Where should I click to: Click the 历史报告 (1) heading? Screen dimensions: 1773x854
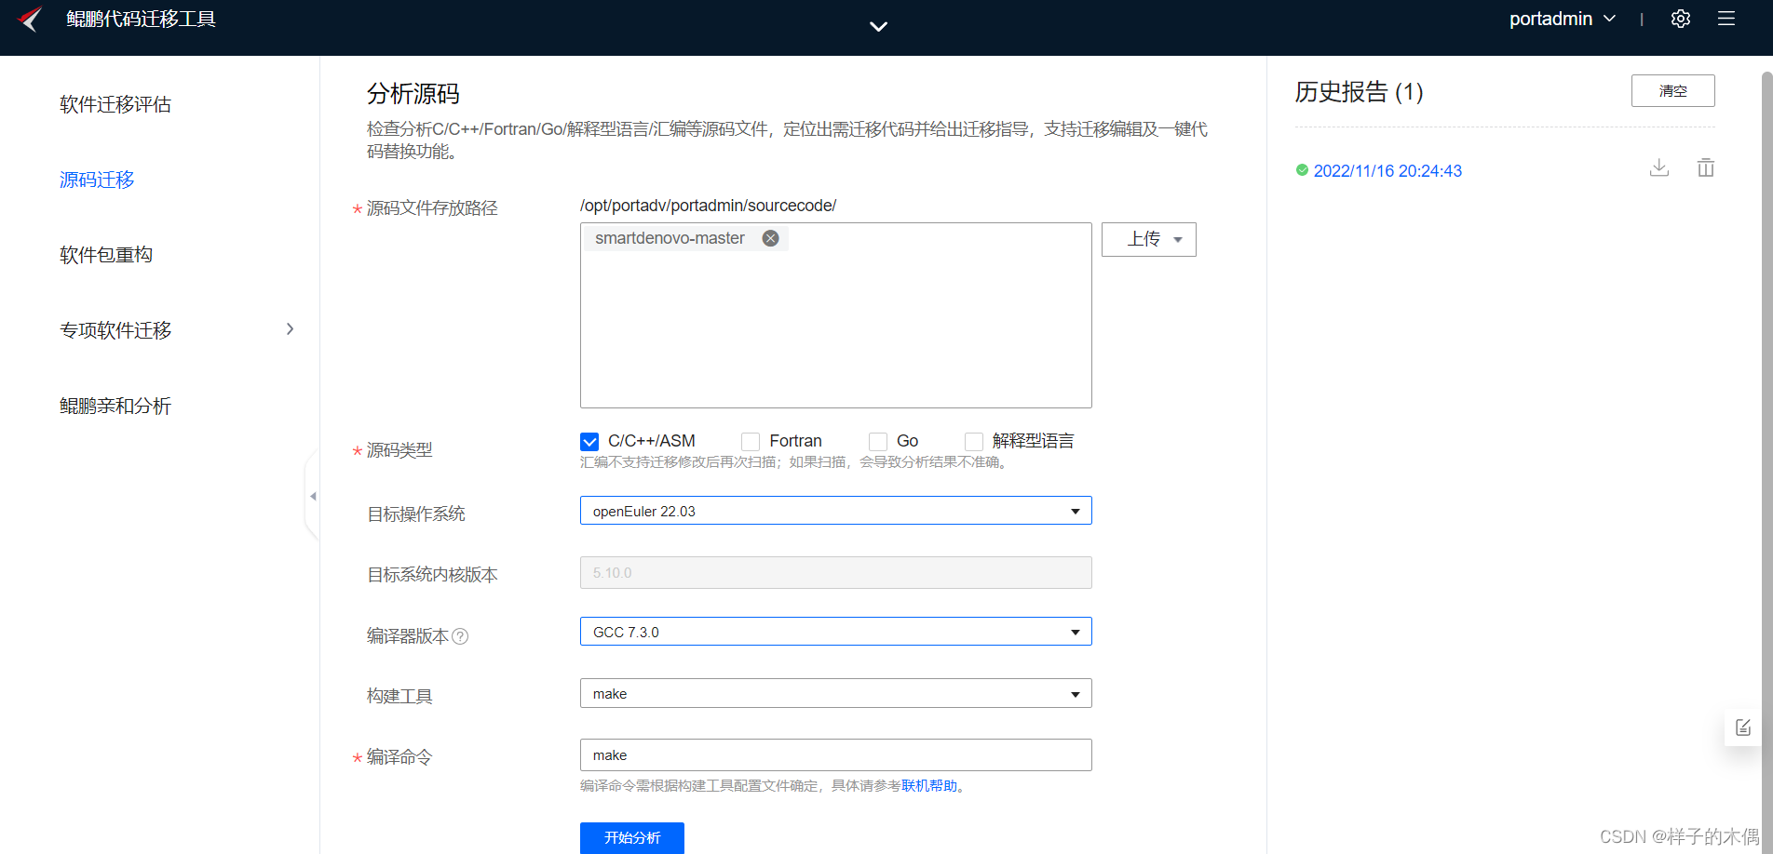1360,92
